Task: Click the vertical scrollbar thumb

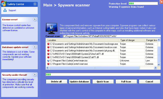Action: [x=159, y=55]
